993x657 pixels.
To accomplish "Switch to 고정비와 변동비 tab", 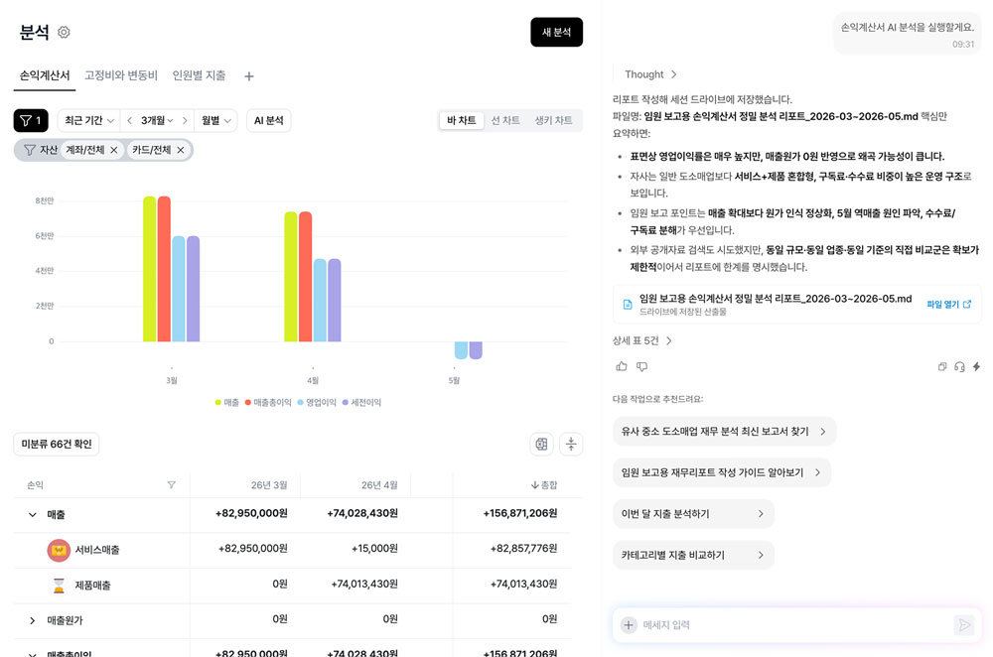I will pyautogui.click(x=121, y=75).
